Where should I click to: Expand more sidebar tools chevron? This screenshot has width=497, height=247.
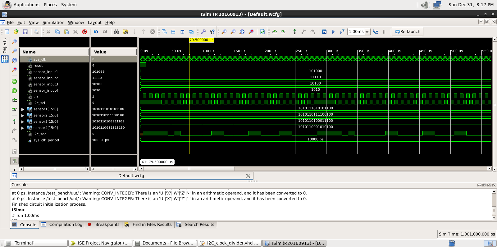pos(14,169)
